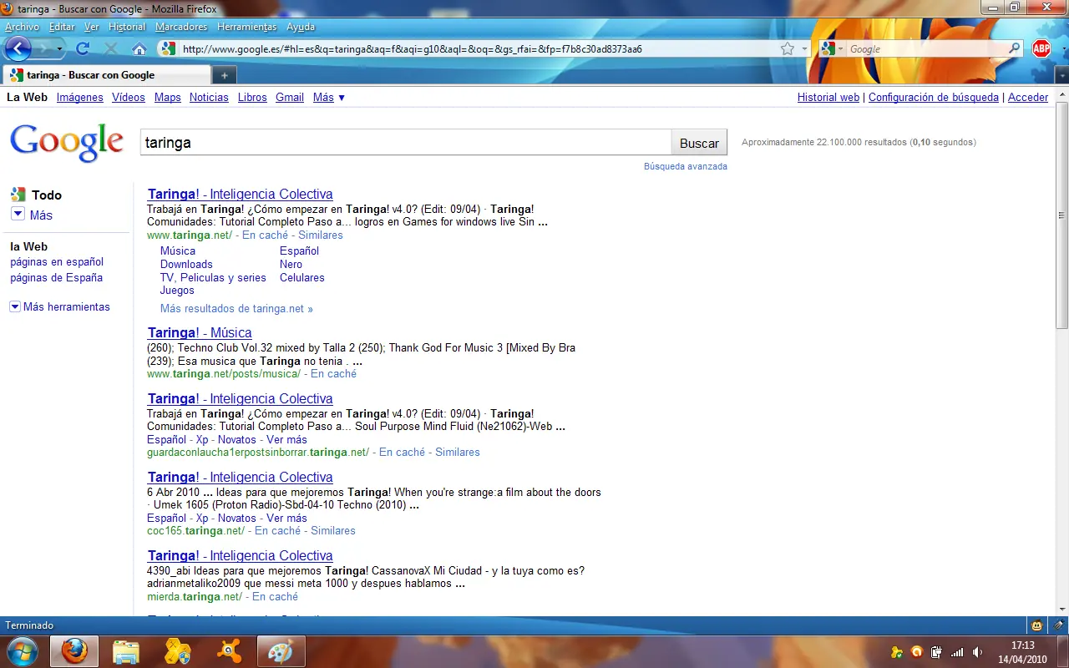This screenshot has height=668, width=1069.
Task: Go to the Firefox home page icon
Action: pos(139,49)
